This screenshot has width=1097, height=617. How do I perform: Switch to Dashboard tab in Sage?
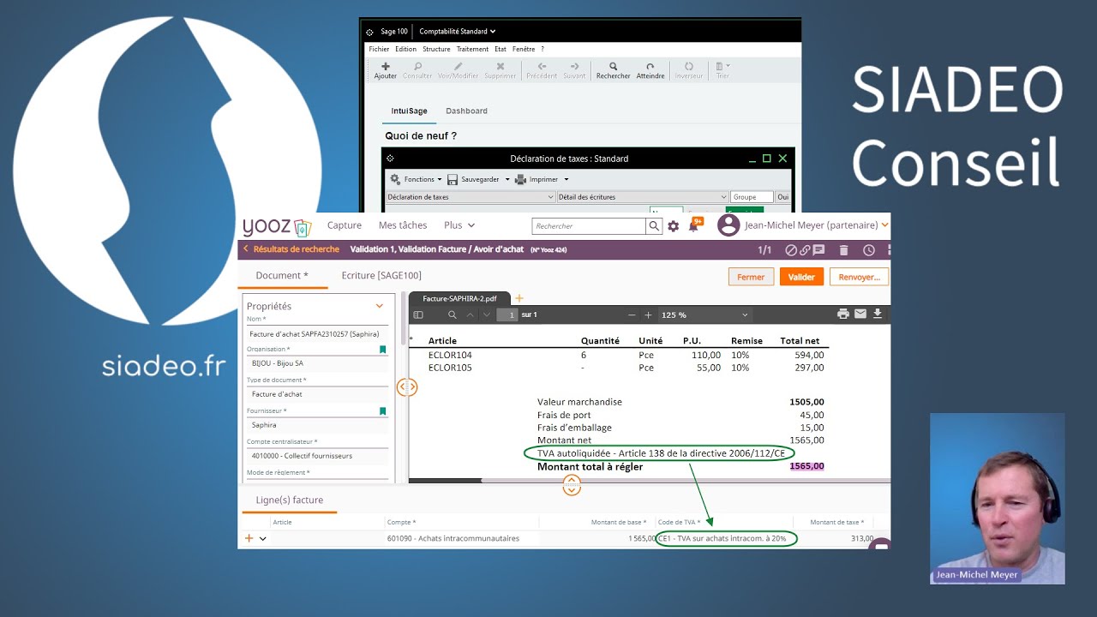coord(466,111)
